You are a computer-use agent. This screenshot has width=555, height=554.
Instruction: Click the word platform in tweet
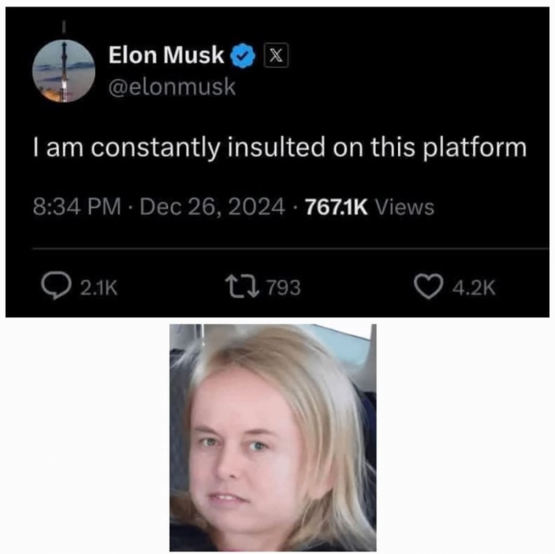(x=475, y=148)
